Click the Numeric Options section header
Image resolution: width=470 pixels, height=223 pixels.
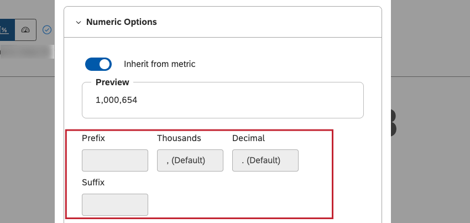(x=121, y=22)
